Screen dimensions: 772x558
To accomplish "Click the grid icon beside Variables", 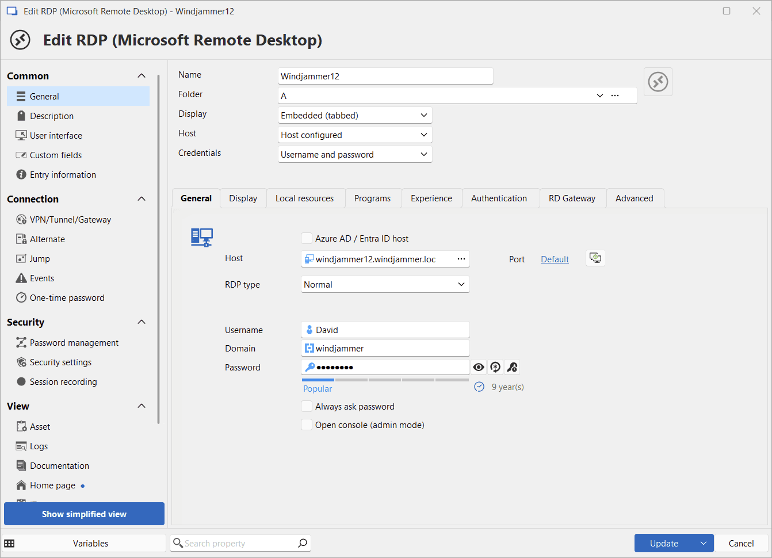I will pos(10,544).
